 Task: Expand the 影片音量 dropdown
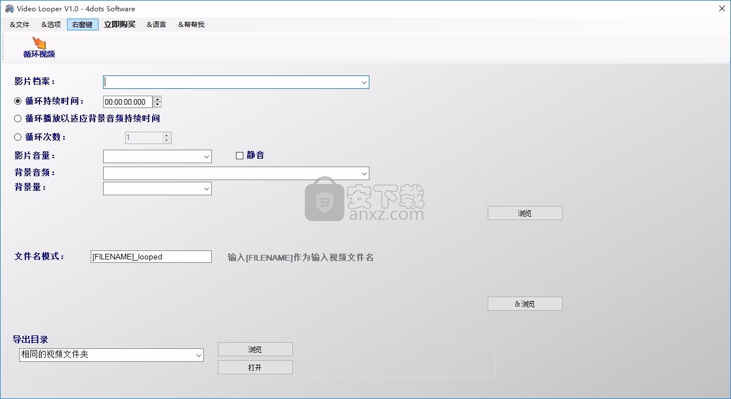point(206,156)
